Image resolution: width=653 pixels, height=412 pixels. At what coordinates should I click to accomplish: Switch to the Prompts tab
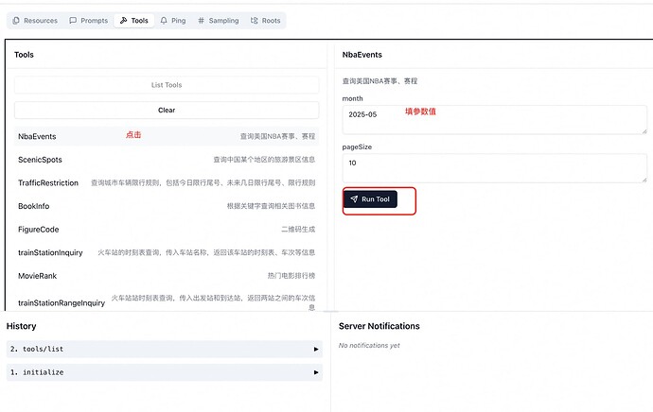(x=88, y=21)
